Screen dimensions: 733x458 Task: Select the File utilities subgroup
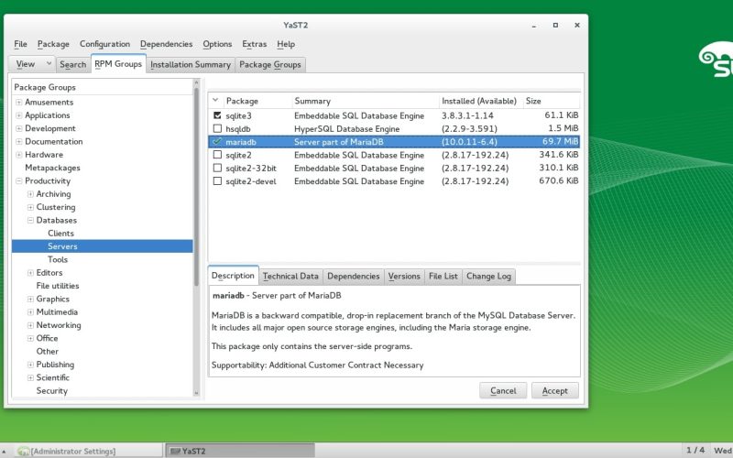click(58, 286)
